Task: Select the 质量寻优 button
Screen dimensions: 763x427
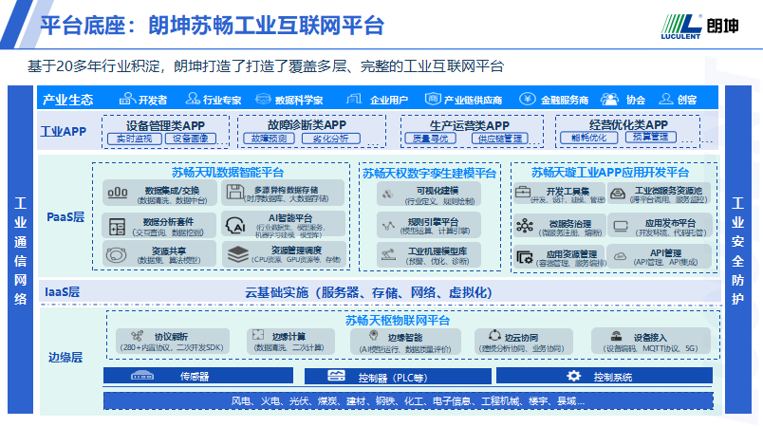Action: point(431,139)
